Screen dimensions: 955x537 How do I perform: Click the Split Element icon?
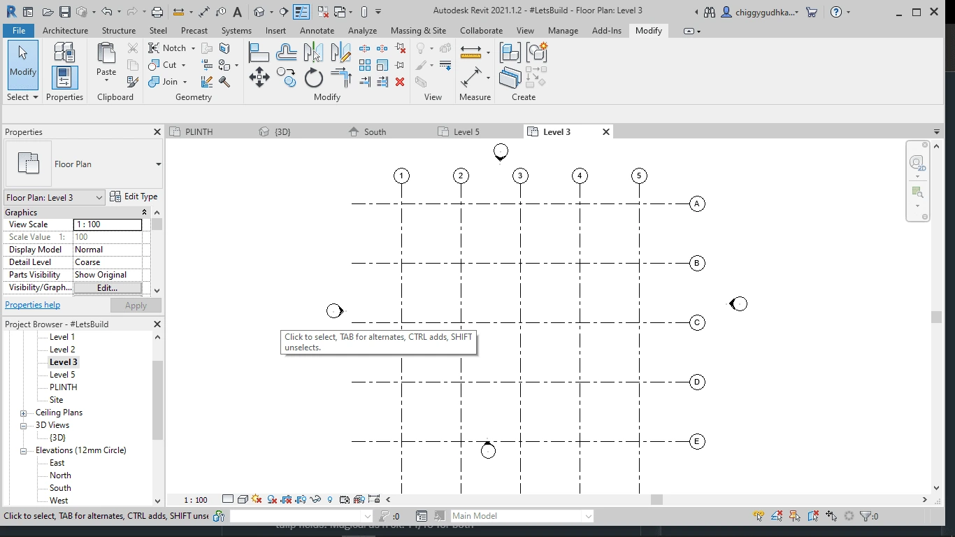(x=365, y=48)
